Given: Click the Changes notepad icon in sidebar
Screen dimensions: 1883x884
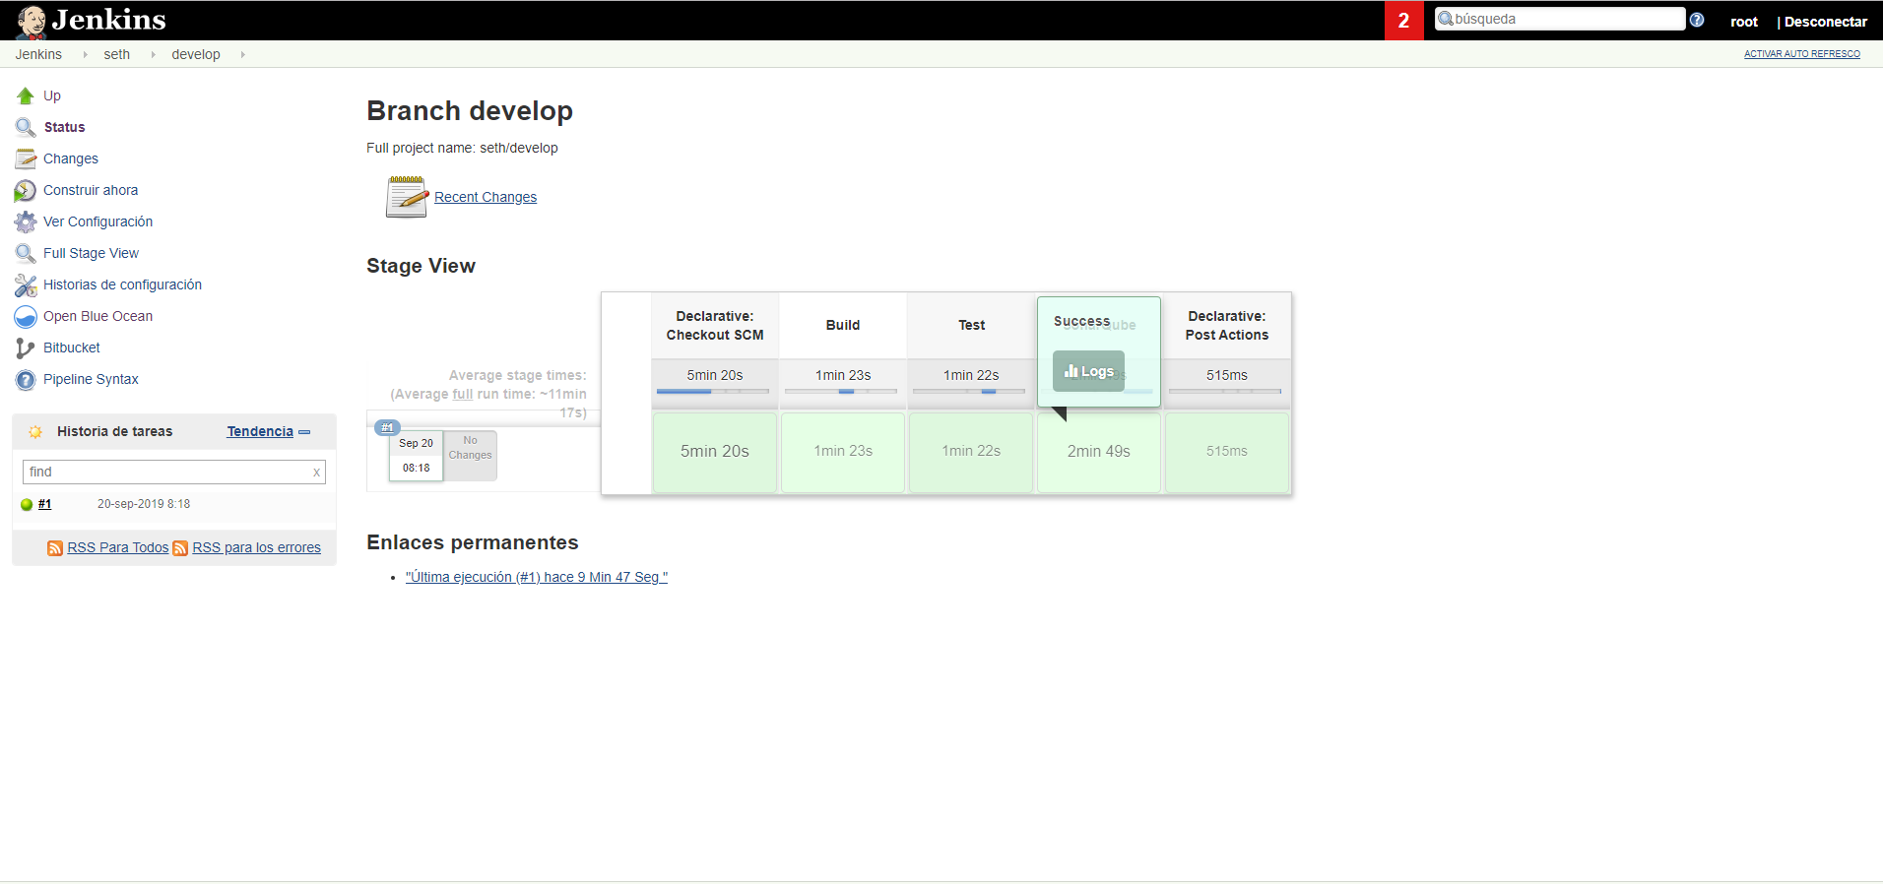Looking at the screenshot, I should [x=26, y=158].
